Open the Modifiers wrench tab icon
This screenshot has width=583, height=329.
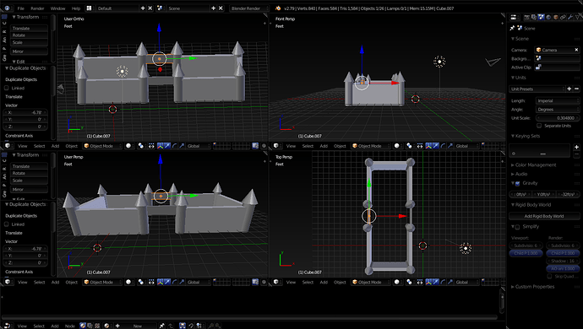coord(570,17)
